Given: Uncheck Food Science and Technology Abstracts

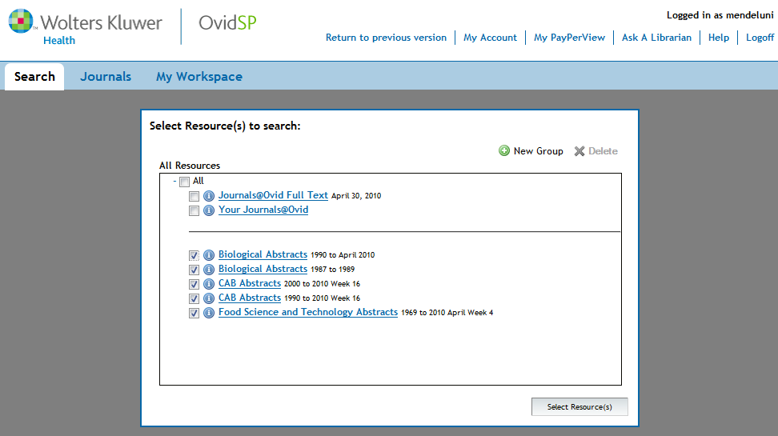Looking at the screenshot, I should 194,313.
